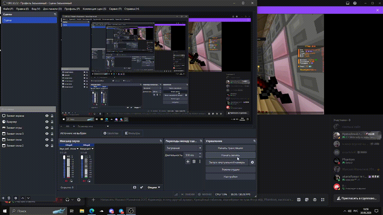Toggle lock on Захват игры source
This screenshot has width=383, height=215.
click(x=52, y=128)
